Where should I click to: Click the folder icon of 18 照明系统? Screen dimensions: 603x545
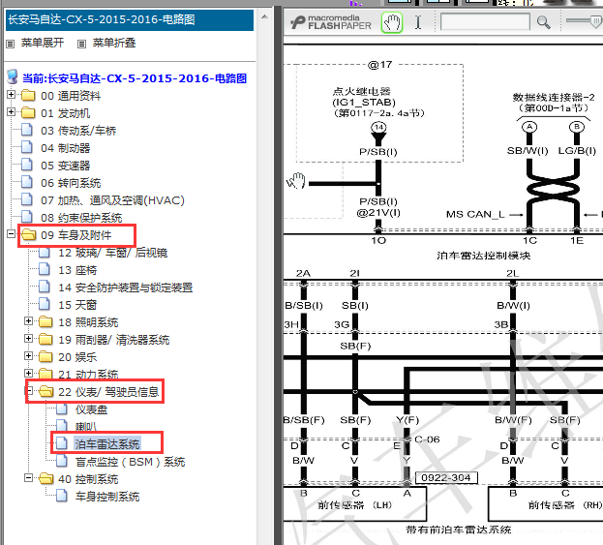(45, 321)
